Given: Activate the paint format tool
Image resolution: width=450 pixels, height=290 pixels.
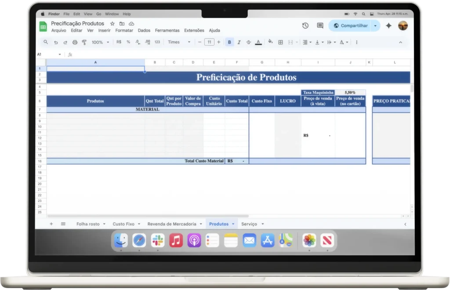Looking at the screenshot, I should coord(84,42).
